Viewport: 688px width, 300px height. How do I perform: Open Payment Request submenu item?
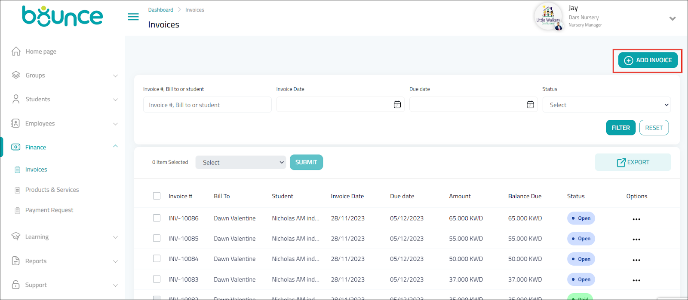pyautogui.click(x=49, y=210)
